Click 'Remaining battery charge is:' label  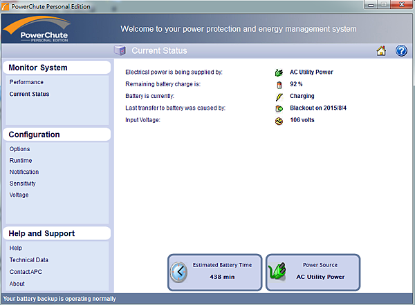coord(163,84)
